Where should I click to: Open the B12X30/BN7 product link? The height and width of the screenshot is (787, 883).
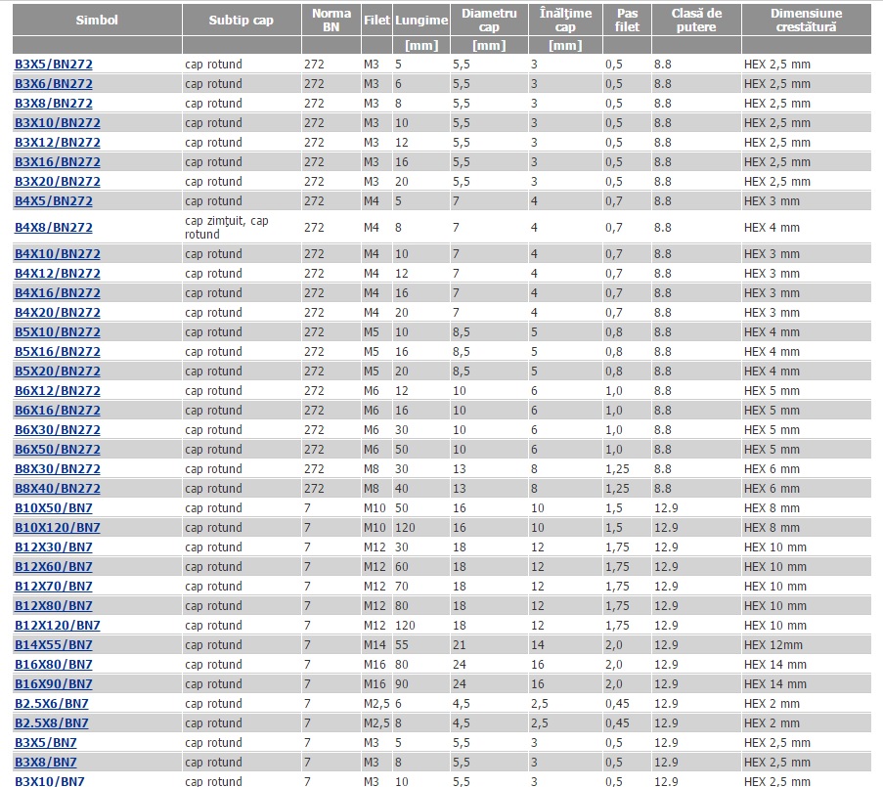pos(54,547)
